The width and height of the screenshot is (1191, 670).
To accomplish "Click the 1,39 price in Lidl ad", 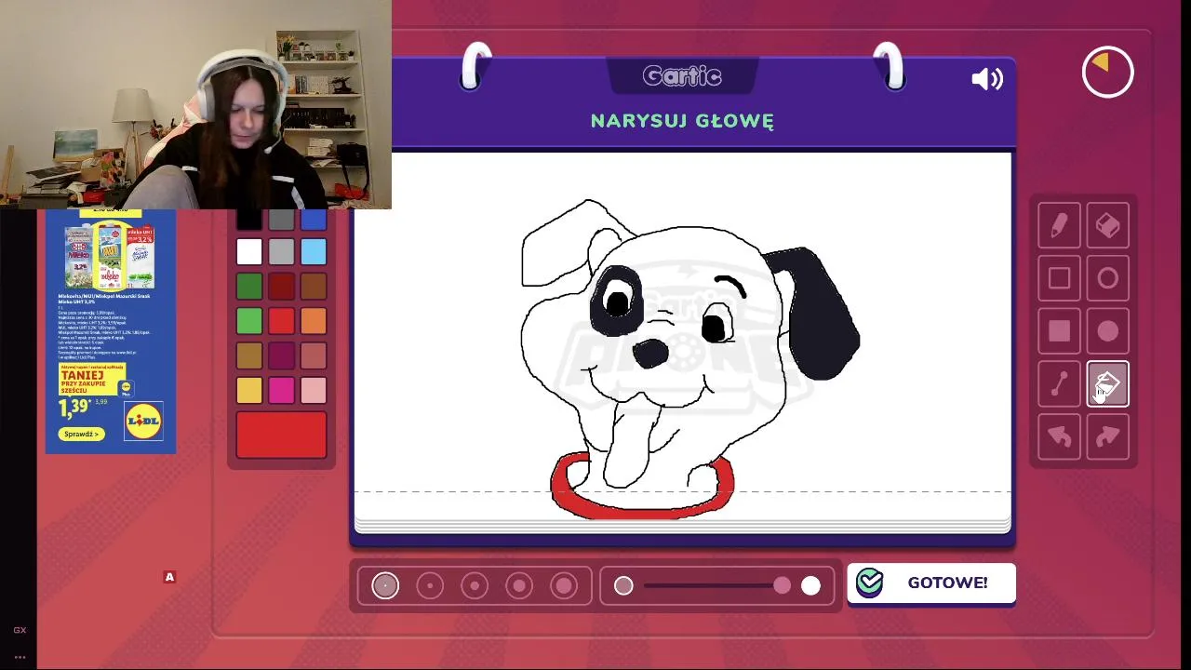I will pos(74,407).
